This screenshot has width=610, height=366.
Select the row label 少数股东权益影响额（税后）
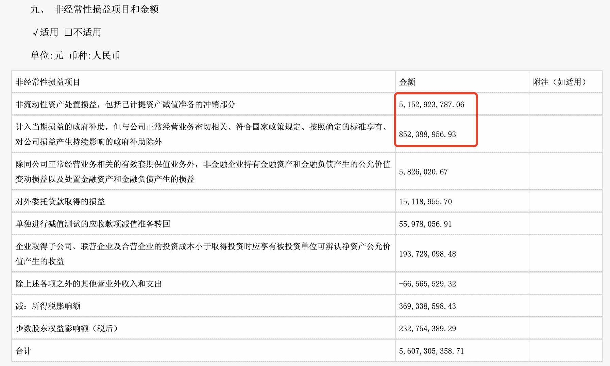67,328
